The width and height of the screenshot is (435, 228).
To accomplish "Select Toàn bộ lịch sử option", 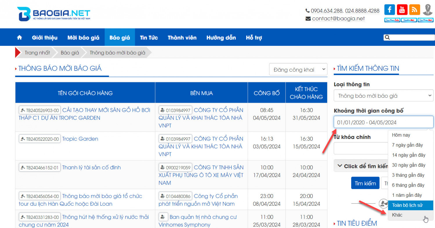I will [411, 205].
